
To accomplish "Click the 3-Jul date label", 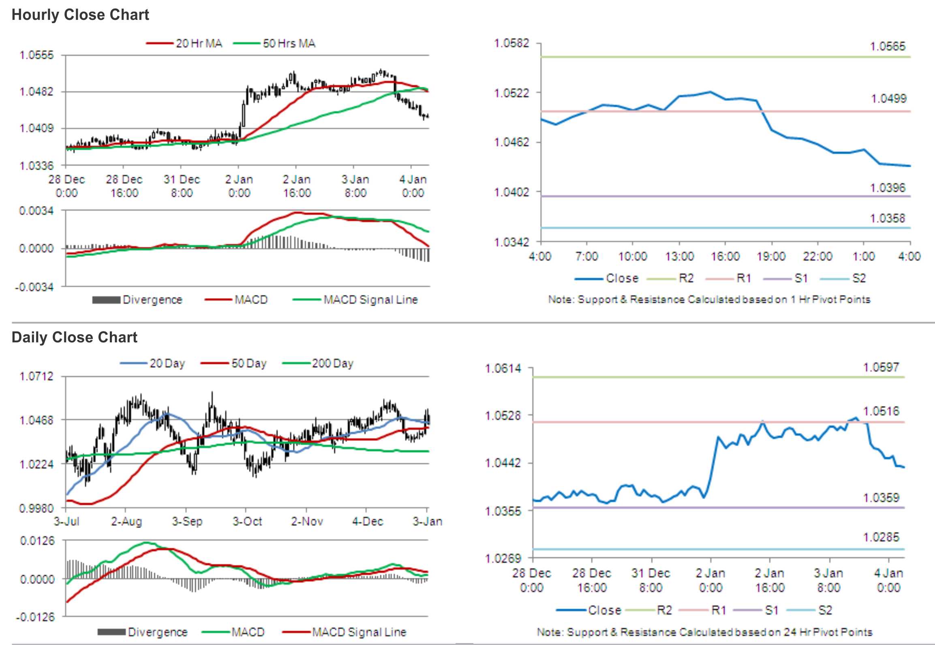I will coord(66,521).
